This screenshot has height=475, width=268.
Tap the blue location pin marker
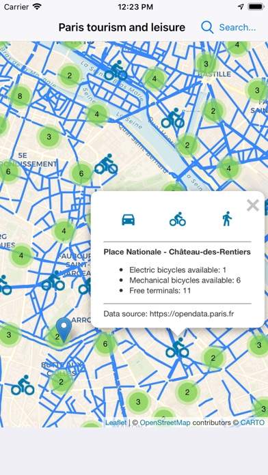click(64, 331)
